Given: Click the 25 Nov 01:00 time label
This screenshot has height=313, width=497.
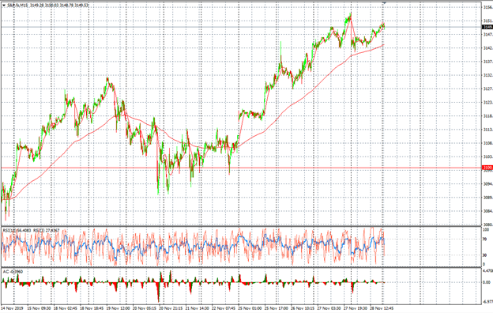Looking at the screenshot, I should click(x=250, y=308).
